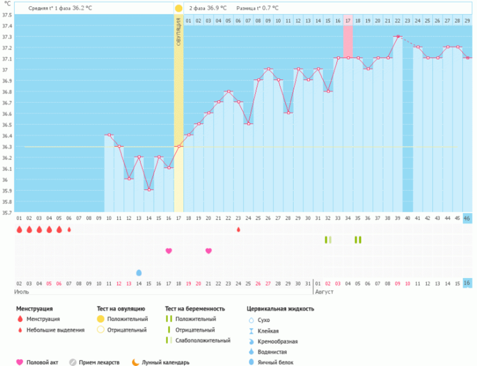This screenshot has width=477, height=366.
Task: Click the intercourse heart icon on cycle day 16
Action: pos(168,251)
